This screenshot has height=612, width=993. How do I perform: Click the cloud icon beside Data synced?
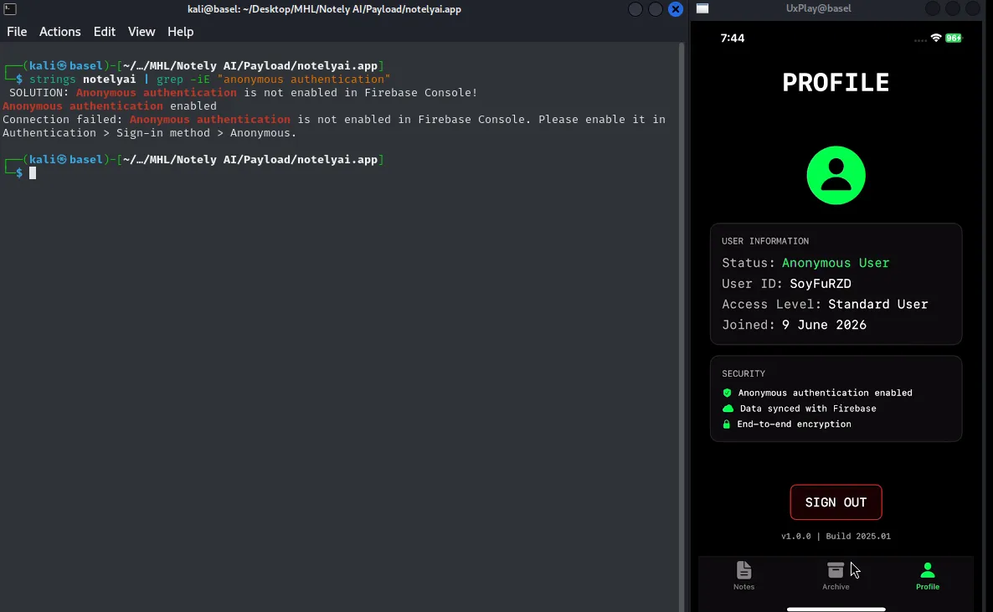(x=728, y=409)
